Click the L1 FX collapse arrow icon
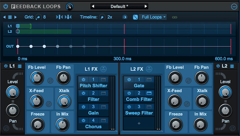This screenshot has width=240, height=136. tap(104, 69)
